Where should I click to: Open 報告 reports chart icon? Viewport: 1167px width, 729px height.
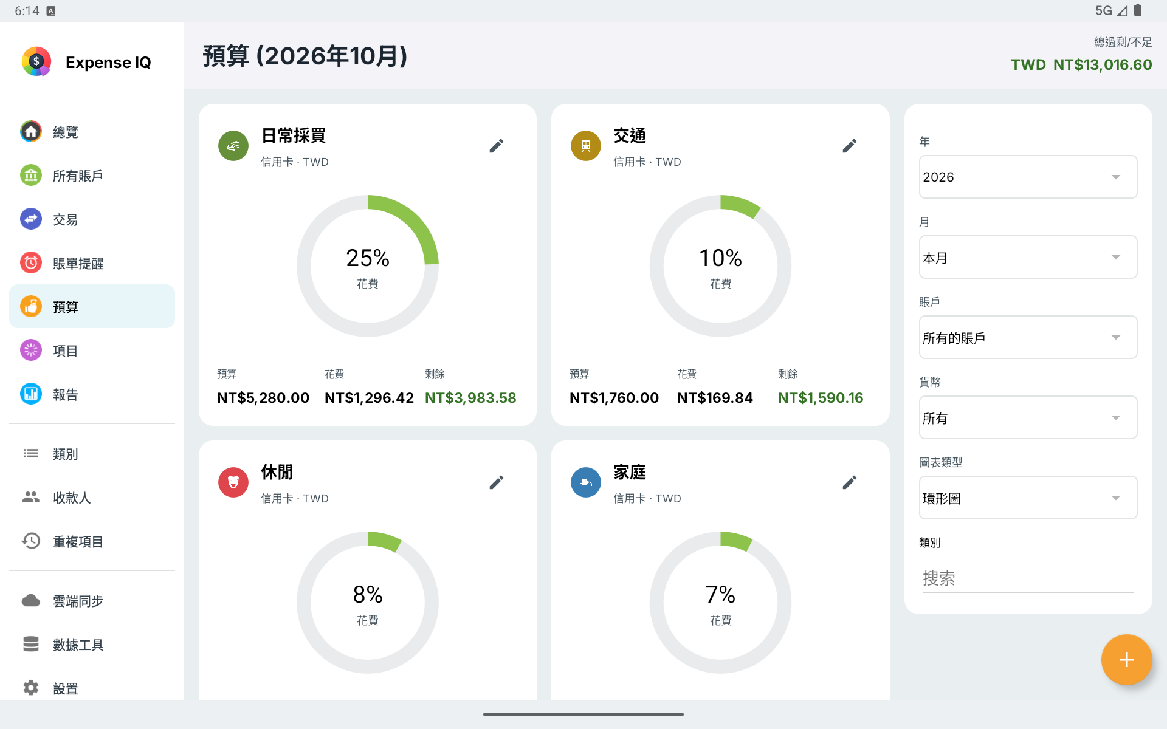click(x=31, y=394)
